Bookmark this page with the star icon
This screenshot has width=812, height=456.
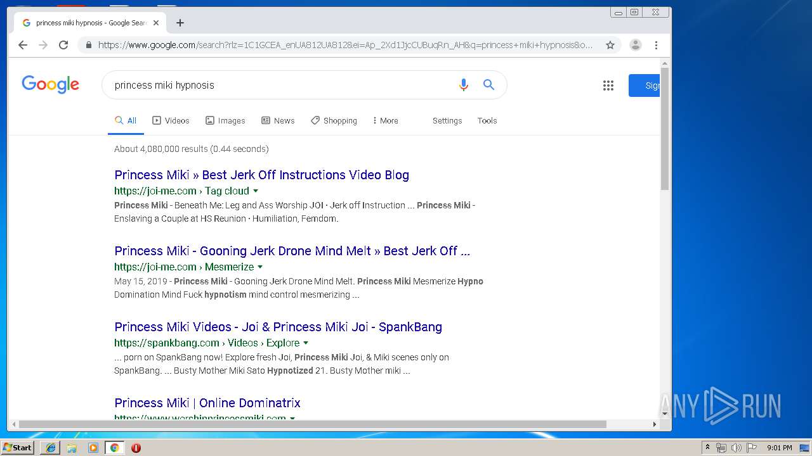(x=610, y=45)
